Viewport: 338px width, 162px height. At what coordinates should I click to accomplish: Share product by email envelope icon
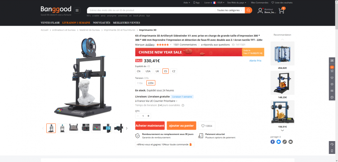click(291, 142)
